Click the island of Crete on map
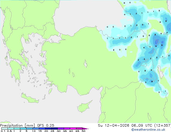Image resolution: width=171 pixels, height=132 pixels. [30, 98]
